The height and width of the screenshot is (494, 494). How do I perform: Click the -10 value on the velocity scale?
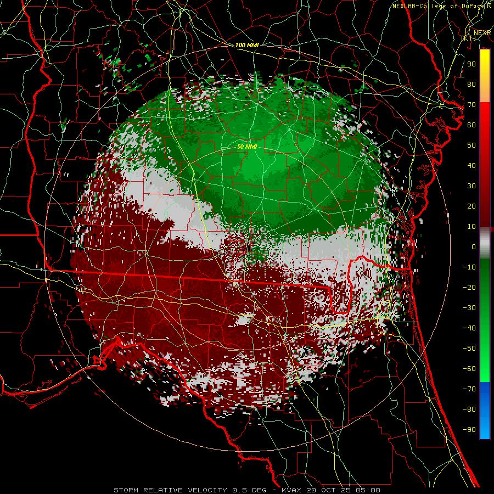(469, 267)
